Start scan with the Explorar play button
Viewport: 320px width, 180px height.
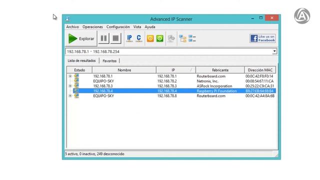[x=81, y=38]
